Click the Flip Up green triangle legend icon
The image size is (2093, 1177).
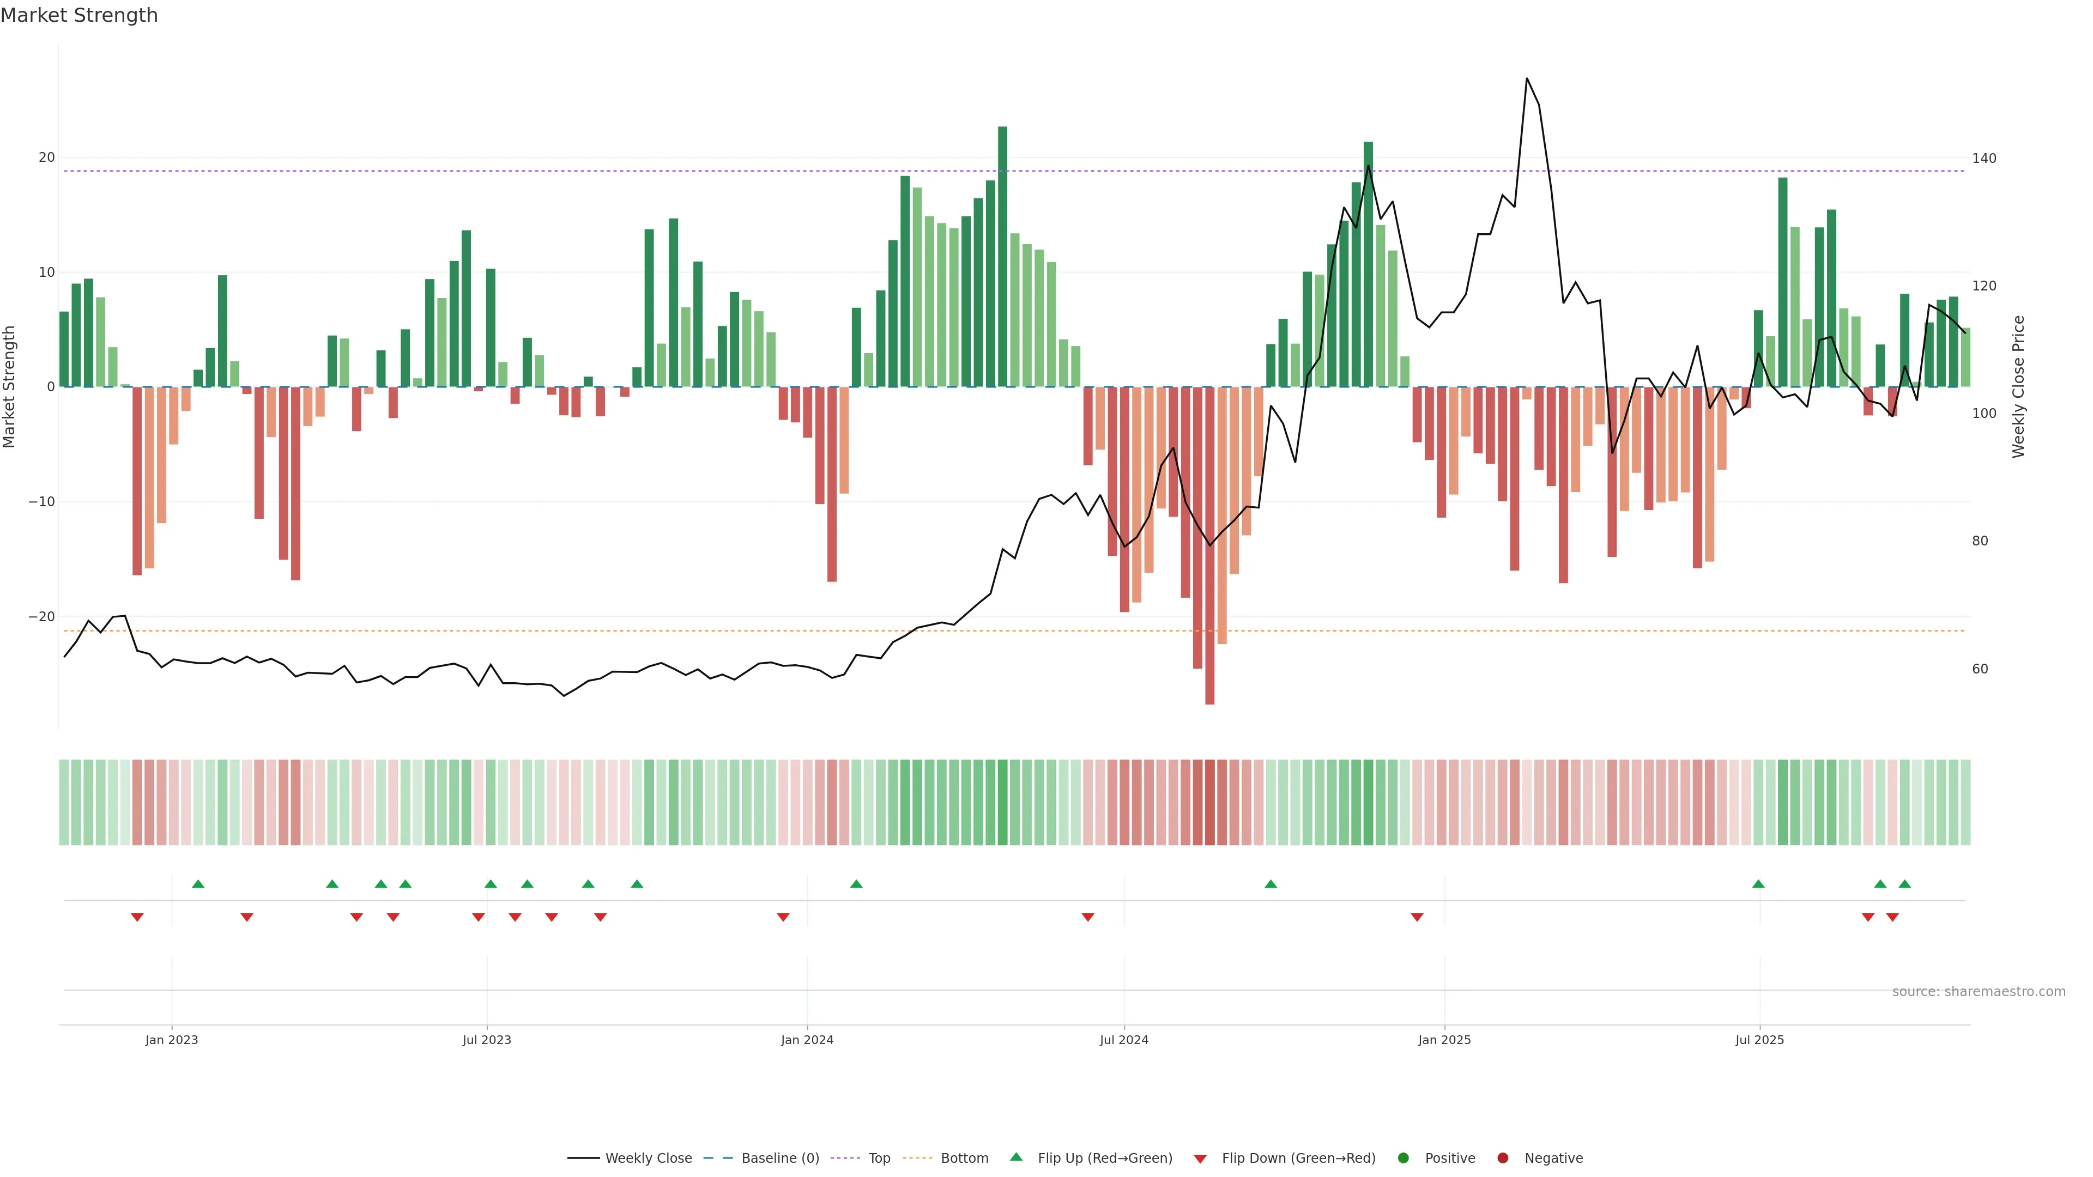coord(1015,1157)
